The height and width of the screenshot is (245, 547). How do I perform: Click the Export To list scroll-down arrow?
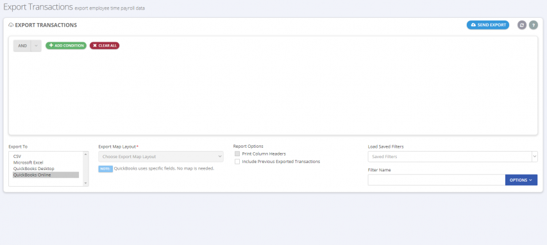(86, 183)
